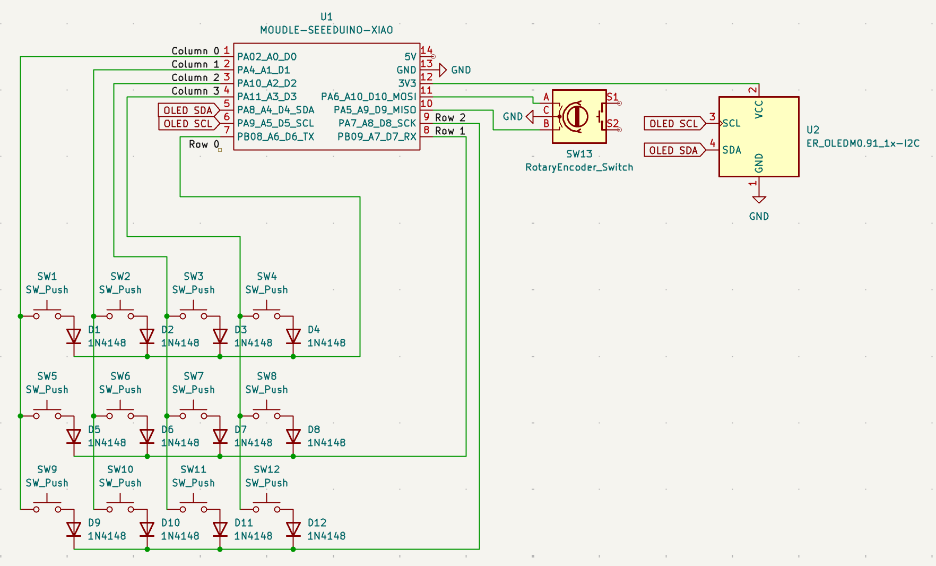Click the OLED SDA label near U1
Viewport: 936px width, 566px height.
[189, 110]
